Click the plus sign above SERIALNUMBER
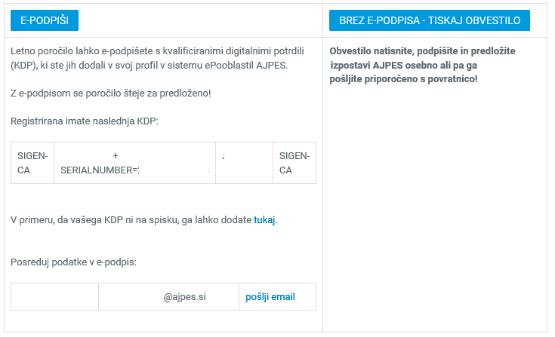 116,156
